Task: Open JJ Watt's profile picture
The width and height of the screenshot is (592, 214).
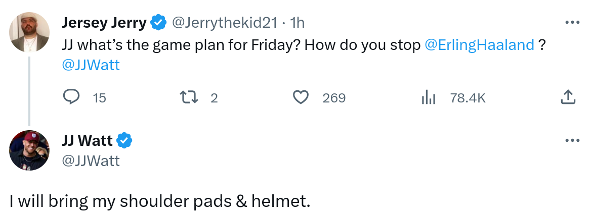Action: 30,150
